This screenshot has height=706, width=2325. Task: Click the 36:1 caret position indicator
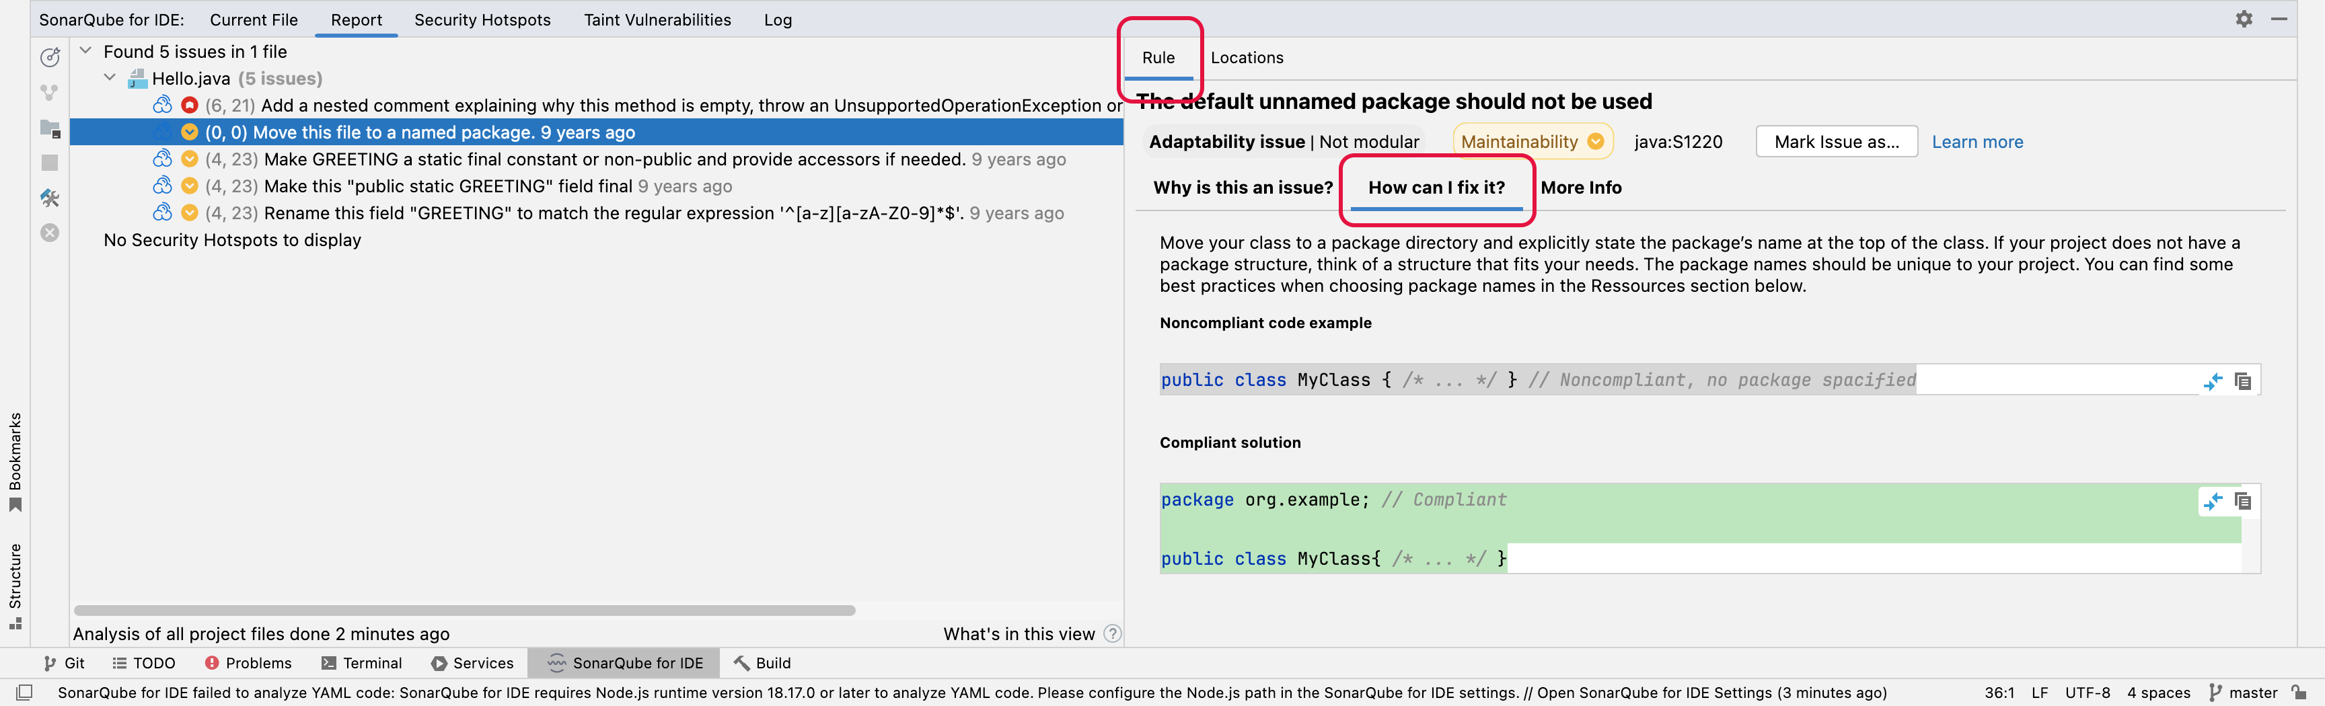1999,693
